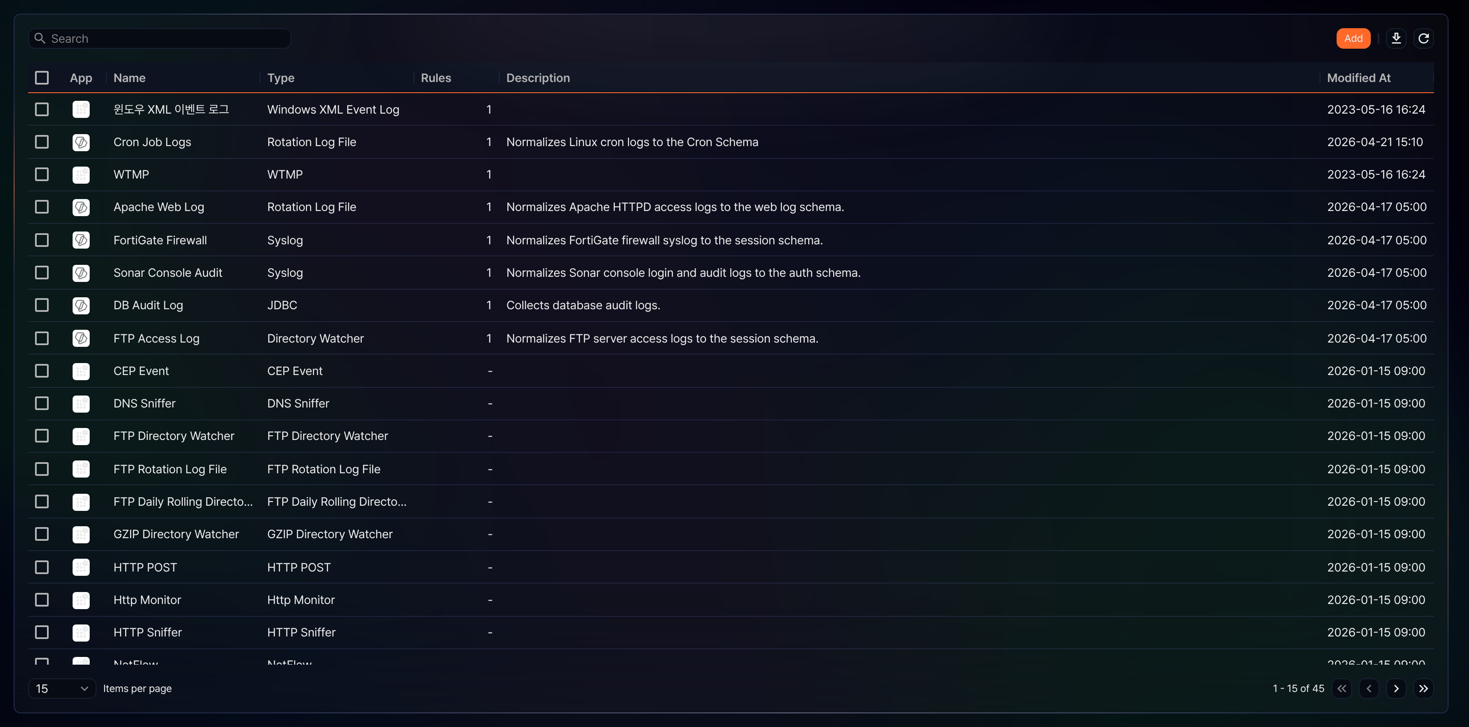Click the FTP Access Log app icon
Screen dimensions: 1469x727
[81, 338]
